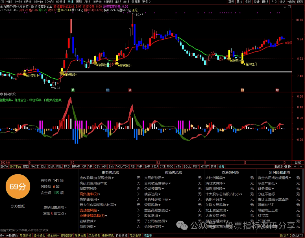The image size is (305, 238).
Task: Expand 更多 indicators list after MCST
Action: pyautogui.click(x=213, y=166)
